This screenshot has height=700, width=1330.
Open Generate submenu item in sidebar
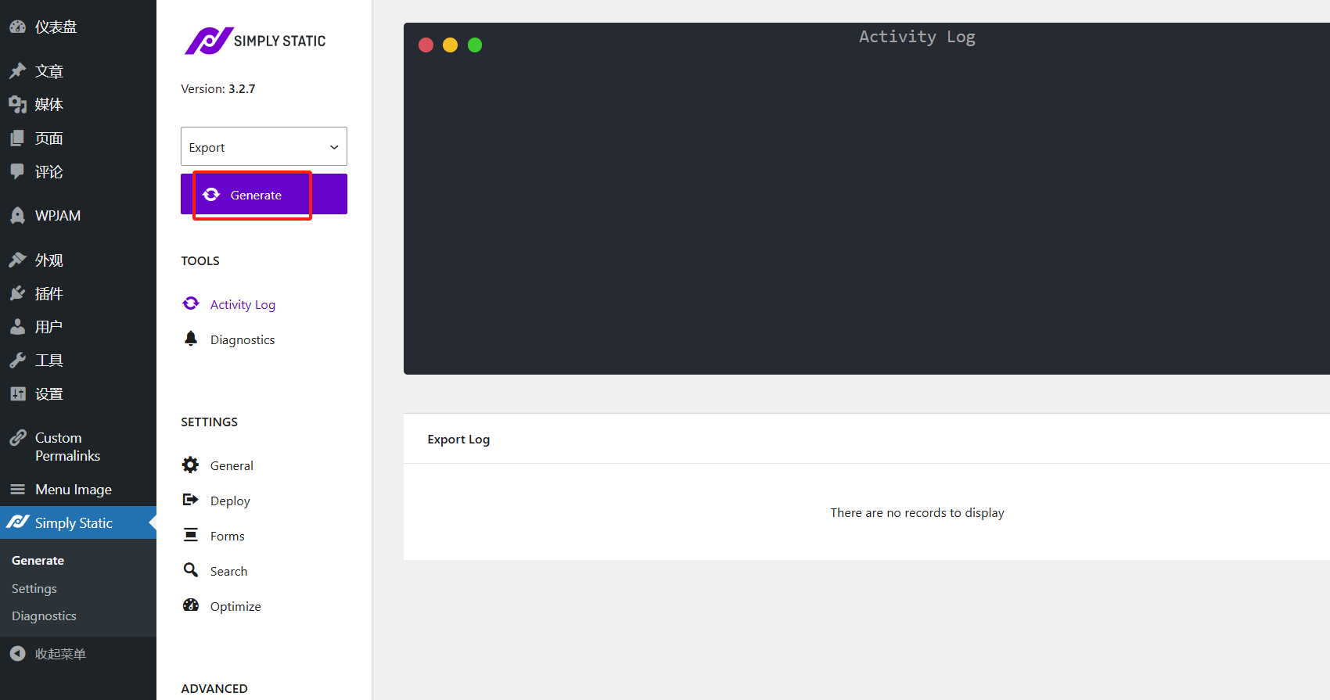38,560
